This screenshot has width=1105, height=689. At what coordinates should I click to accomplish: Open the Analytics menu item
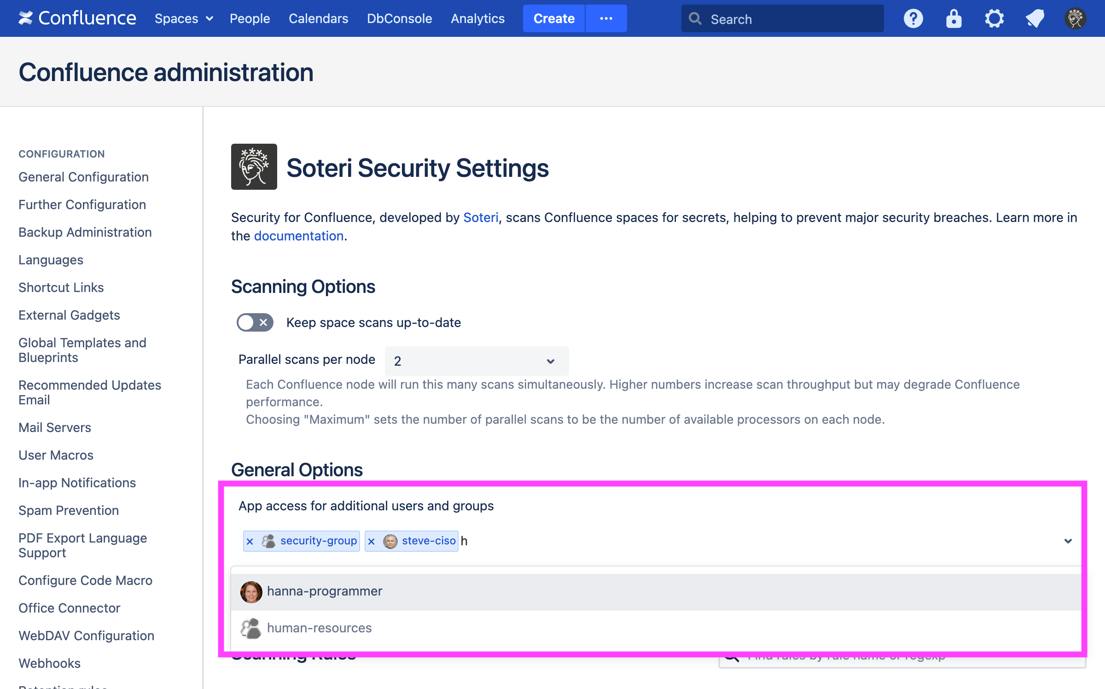(477, 18)
